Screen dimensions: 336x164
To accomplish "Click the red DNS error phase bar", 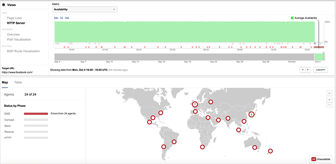I will (36, 114).
